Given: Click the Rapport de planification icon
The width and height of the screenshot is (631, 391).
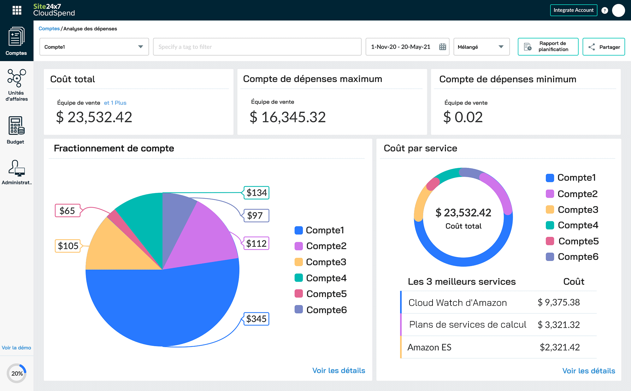Looking at the screenshot, I should (527, 46).
